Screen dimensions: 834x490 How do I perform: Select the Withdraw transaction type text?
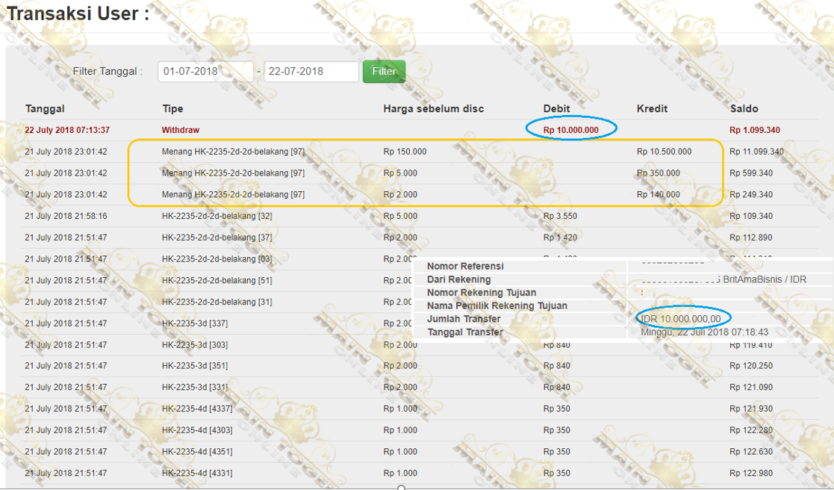pyautogui.click(x=181, y=130)
